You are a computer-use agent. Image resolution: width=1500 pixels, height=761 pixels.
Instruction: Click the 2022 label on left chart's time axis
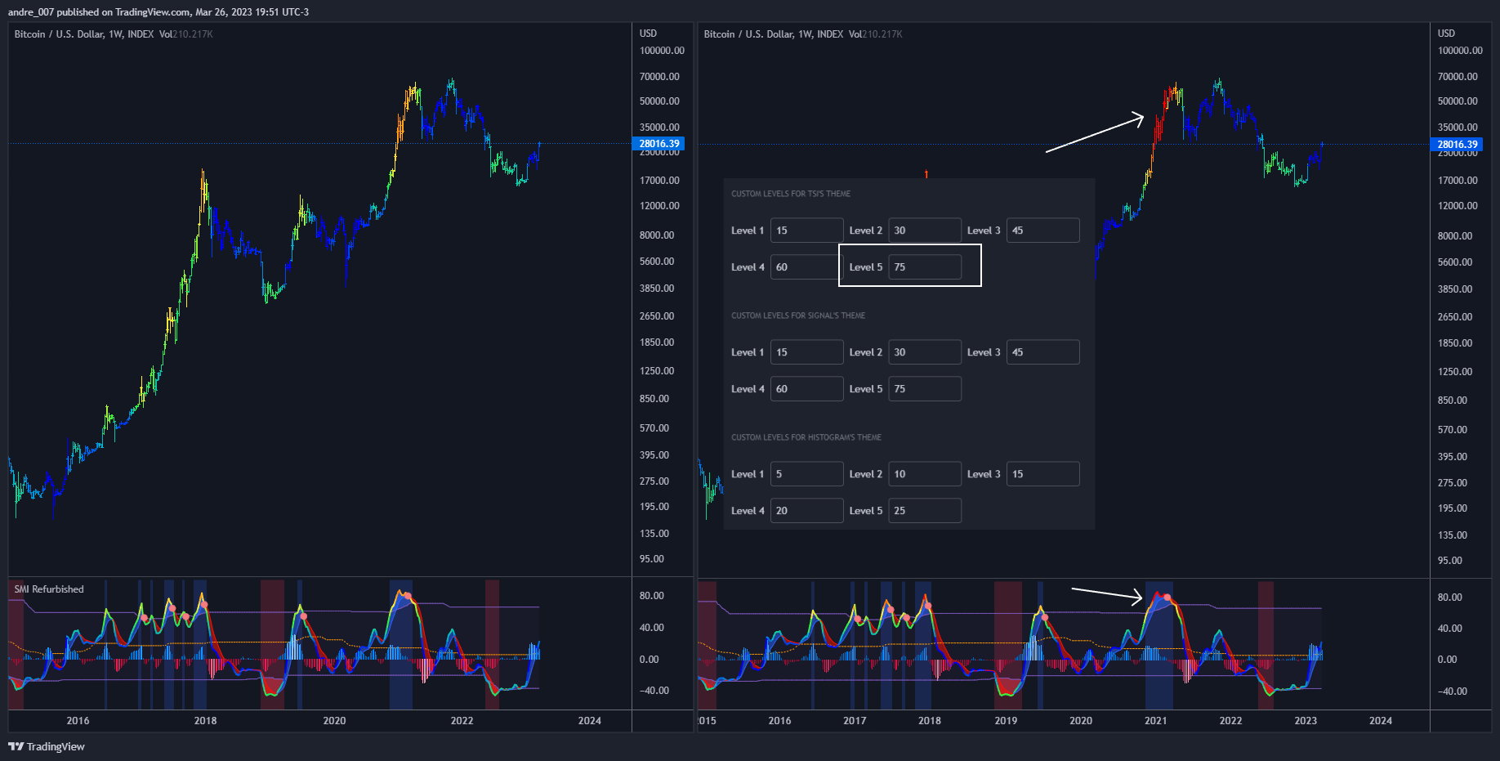(x=462, y=721)
